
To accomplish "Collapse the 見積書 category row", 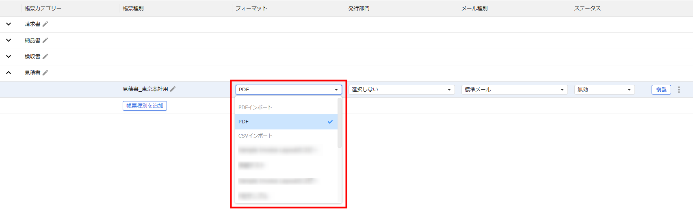I will point(9,73).
